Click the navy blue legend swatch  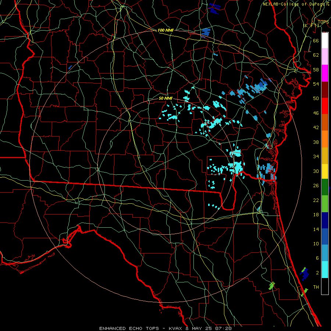coord(325,220)
